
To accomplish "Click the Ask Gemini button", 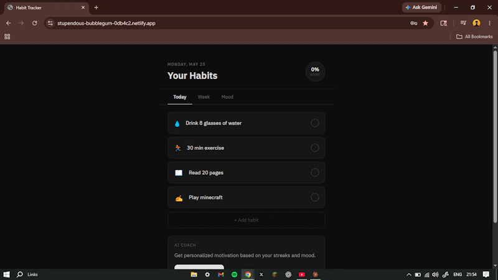I will (421, 7).
